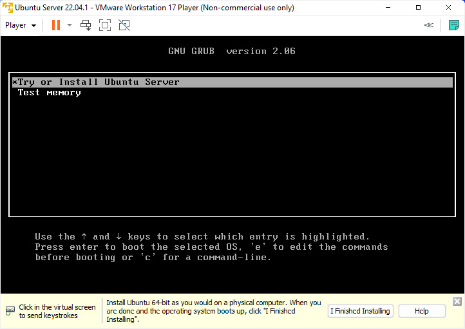
Task: Expand the power options dropdown arrow
Action: tap(70, 25)
